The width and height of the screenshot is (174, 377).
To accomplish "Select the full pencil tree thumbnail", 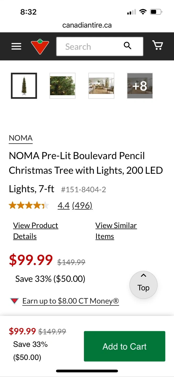I will click(24, 86).
